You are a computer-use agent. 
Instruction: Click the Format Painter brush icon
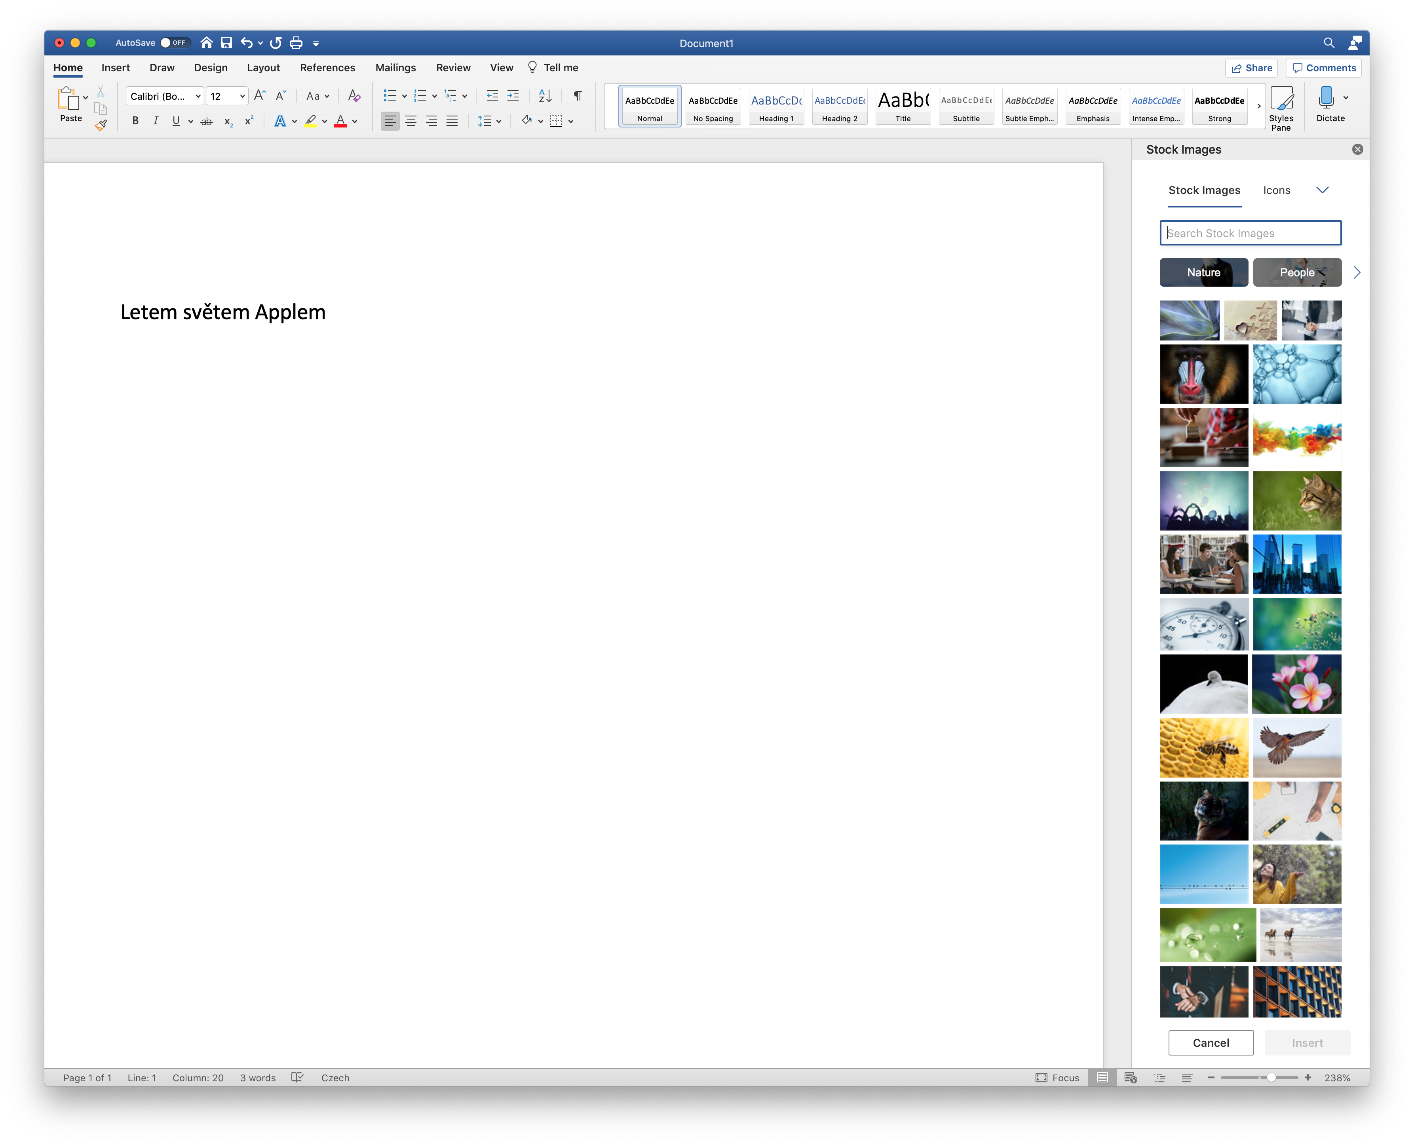[x=100, y=125]
